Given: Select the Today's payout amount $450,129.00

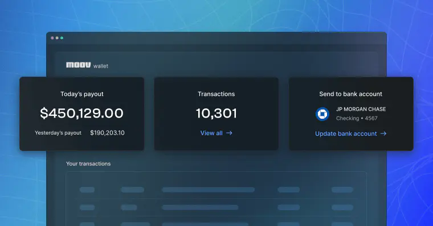Looking at the screenshot, I should [81, 113].
